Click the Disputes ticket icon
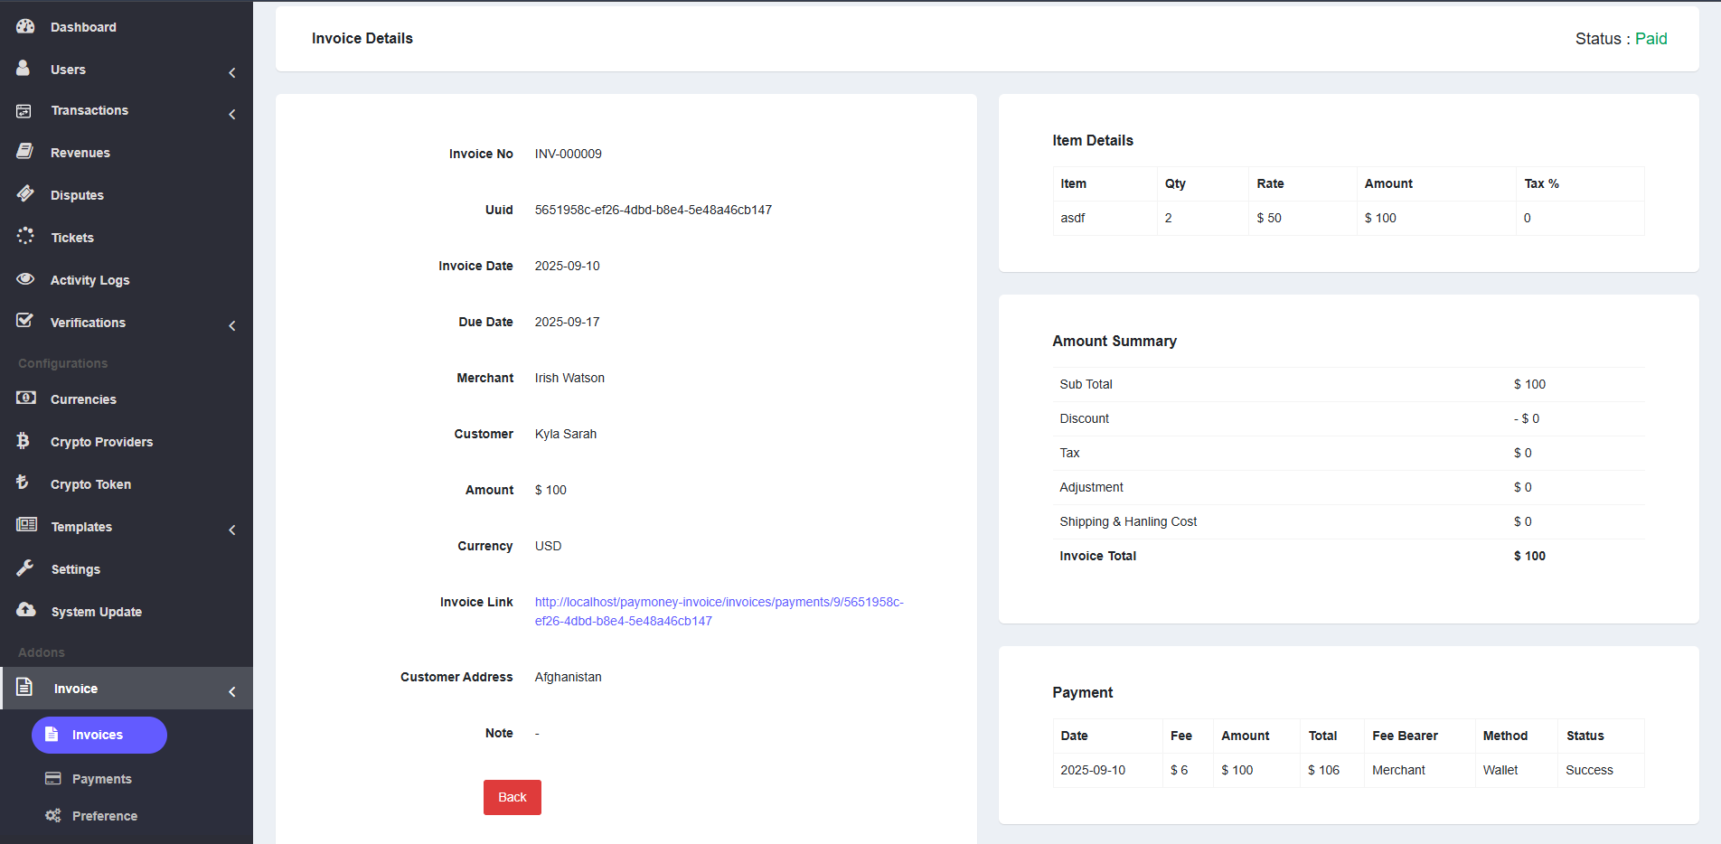The height and width of the screenshot is (844, 1721). (25, 193)
